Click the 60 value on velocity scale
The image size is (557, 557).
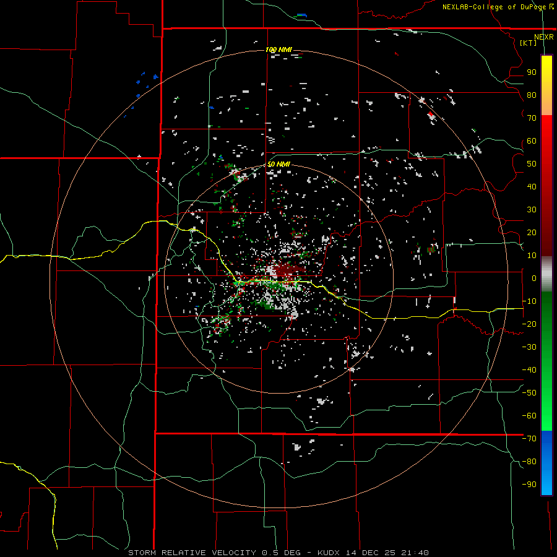(x=532, y=141)
